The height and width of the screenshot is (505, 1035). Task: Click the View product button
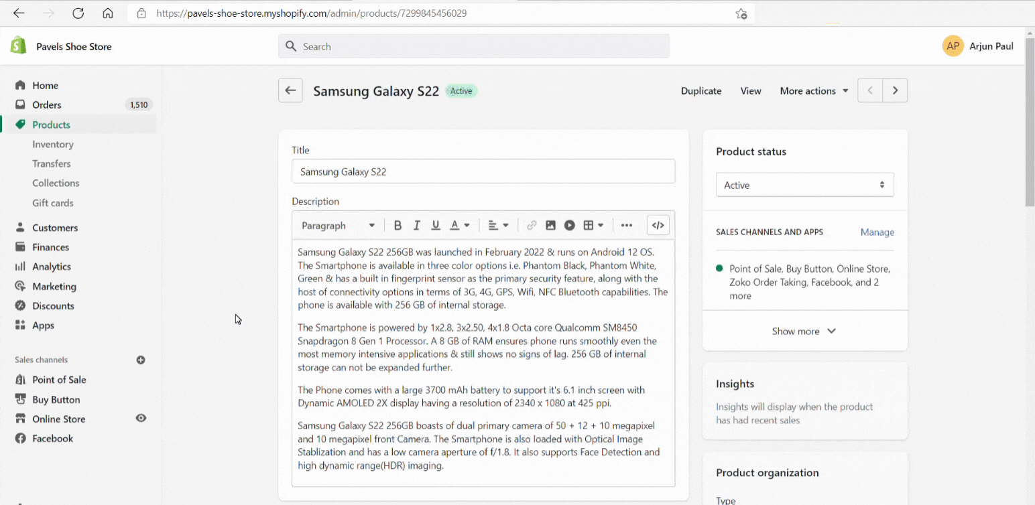[751, 91]
